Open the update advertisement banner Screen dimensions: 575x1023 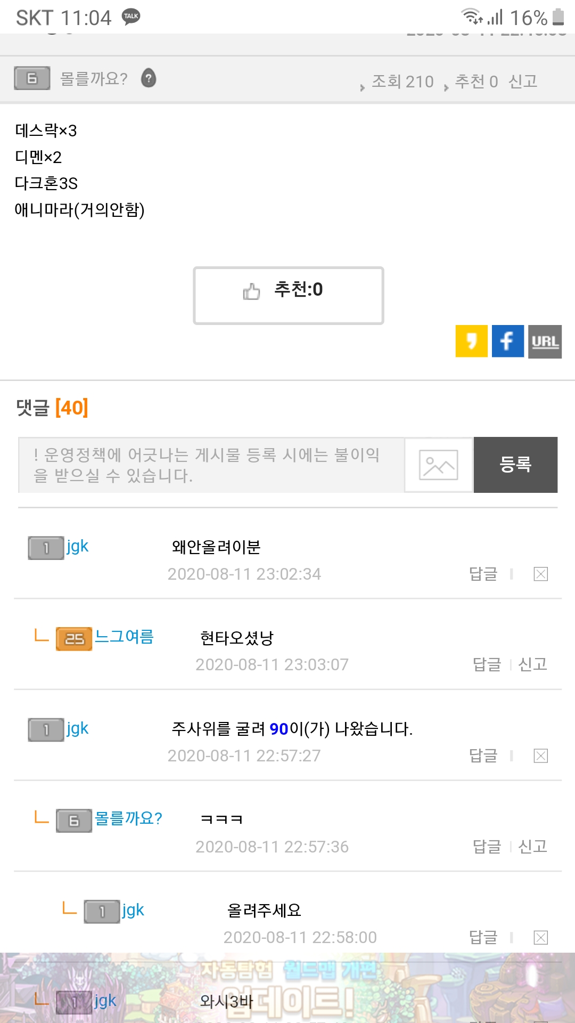tap(287, 988)
